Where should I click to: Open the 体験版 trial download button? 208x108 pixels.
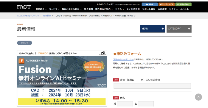(x=150, y=4)
